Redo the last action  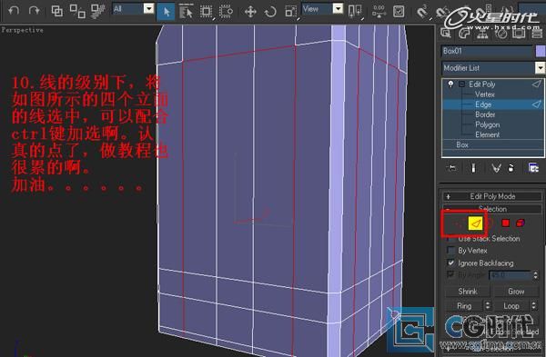35,11
